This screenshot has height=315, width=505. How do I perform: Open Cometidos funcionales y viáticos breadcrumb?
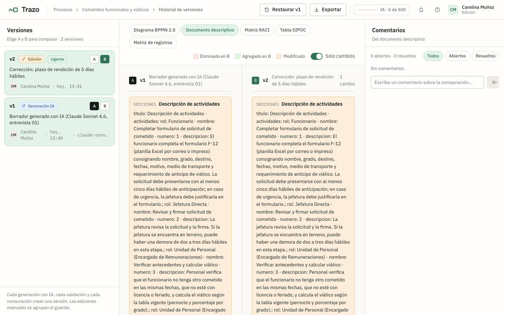(115, 10)
